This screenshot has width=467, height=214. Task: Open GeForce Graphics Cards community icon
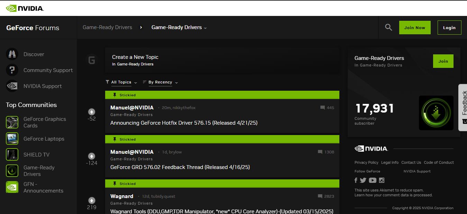coord(12,122)
